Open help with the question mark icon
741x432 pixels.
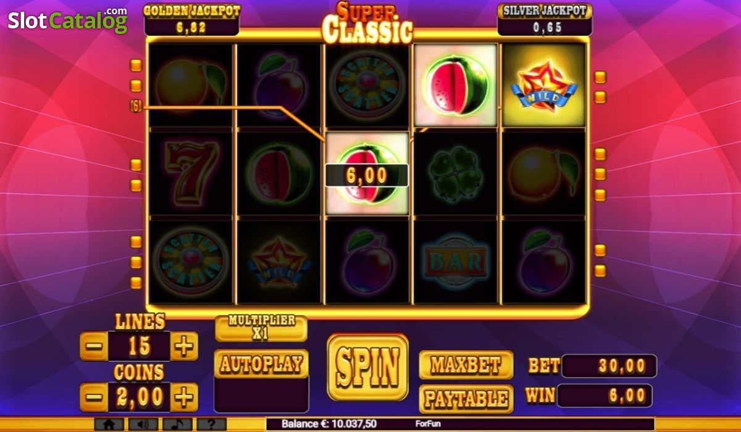point(212,425)
